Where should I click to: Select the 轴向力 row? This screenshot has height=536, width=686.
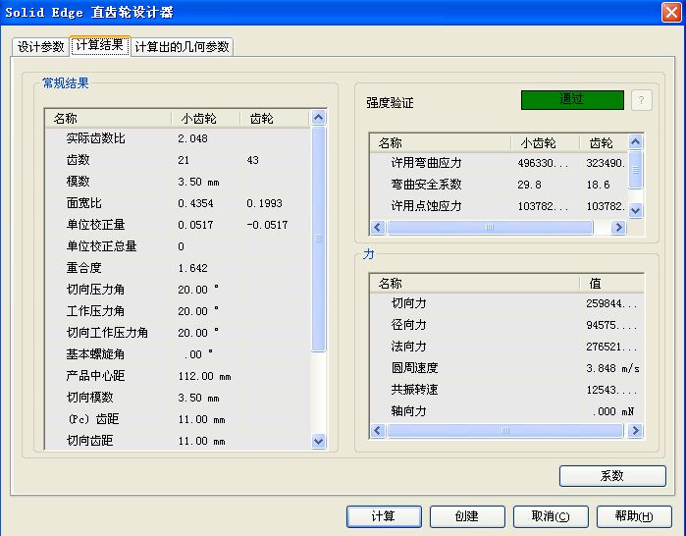506,411
